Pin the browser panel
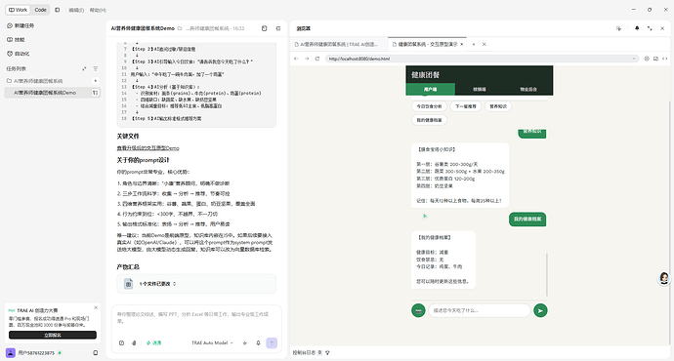The height and width of the screenshot is (361, 674). pyautogui.click(x=637, y=28)
